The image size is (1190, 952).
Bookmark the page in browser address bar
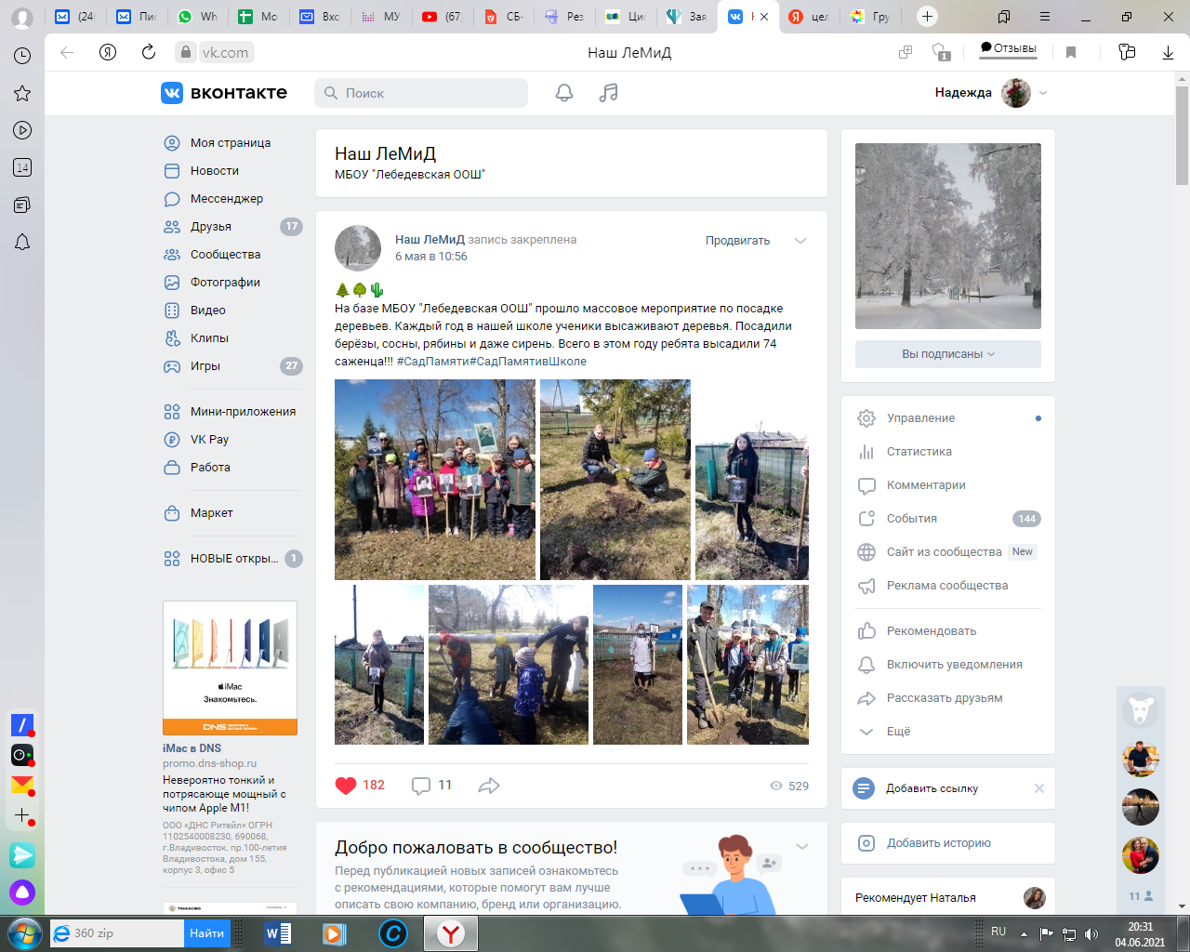pyautogui.click(x=1071, y=53)
